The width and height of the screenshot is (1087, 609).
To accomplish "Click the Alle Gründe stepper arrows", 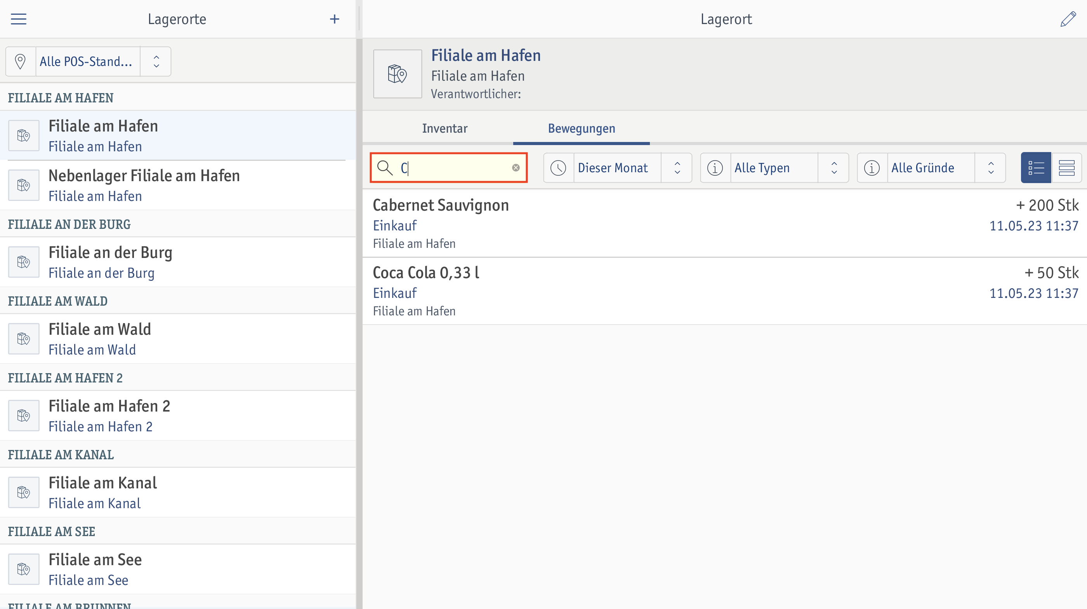I will (991, 168).
